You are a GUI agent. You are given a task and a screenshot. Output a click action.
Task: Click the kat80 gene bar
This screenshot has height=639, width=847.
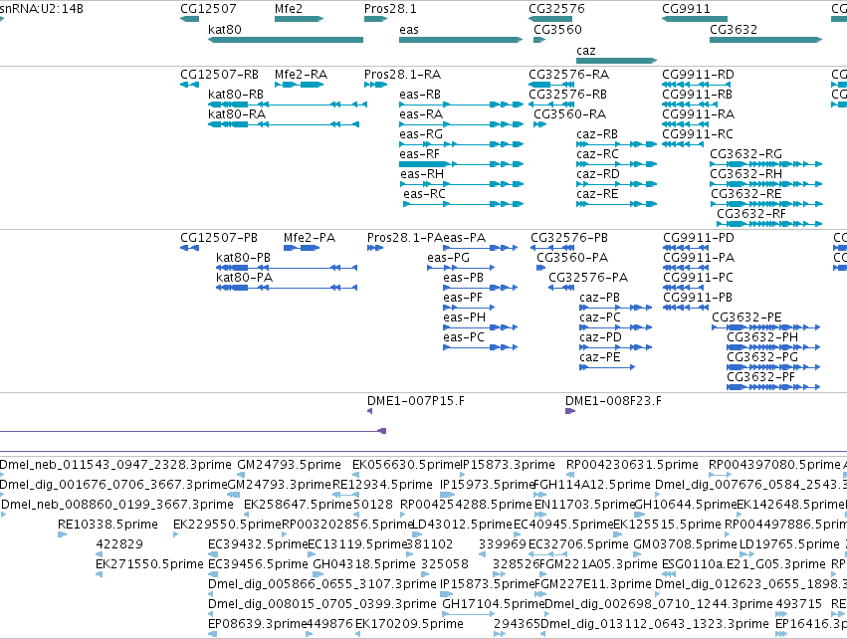(x=286, y=40)
